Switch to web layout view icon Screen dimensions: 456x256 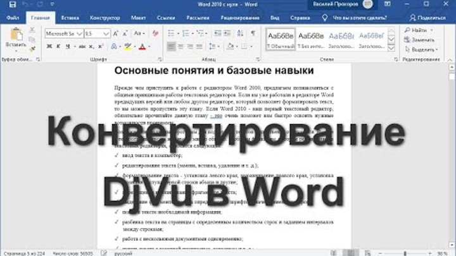point(367,253)
